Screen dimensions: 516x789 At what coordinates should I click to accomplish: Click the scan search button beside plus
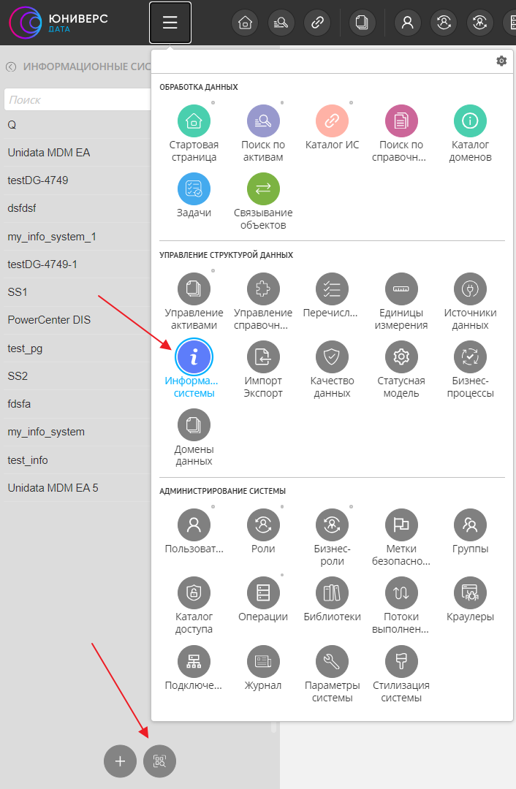pos(160,761)
